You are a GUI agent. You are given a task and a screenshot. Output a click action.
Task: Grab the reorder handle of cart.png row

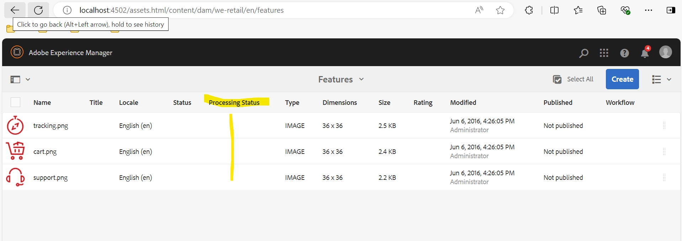(x=664, y=151)
